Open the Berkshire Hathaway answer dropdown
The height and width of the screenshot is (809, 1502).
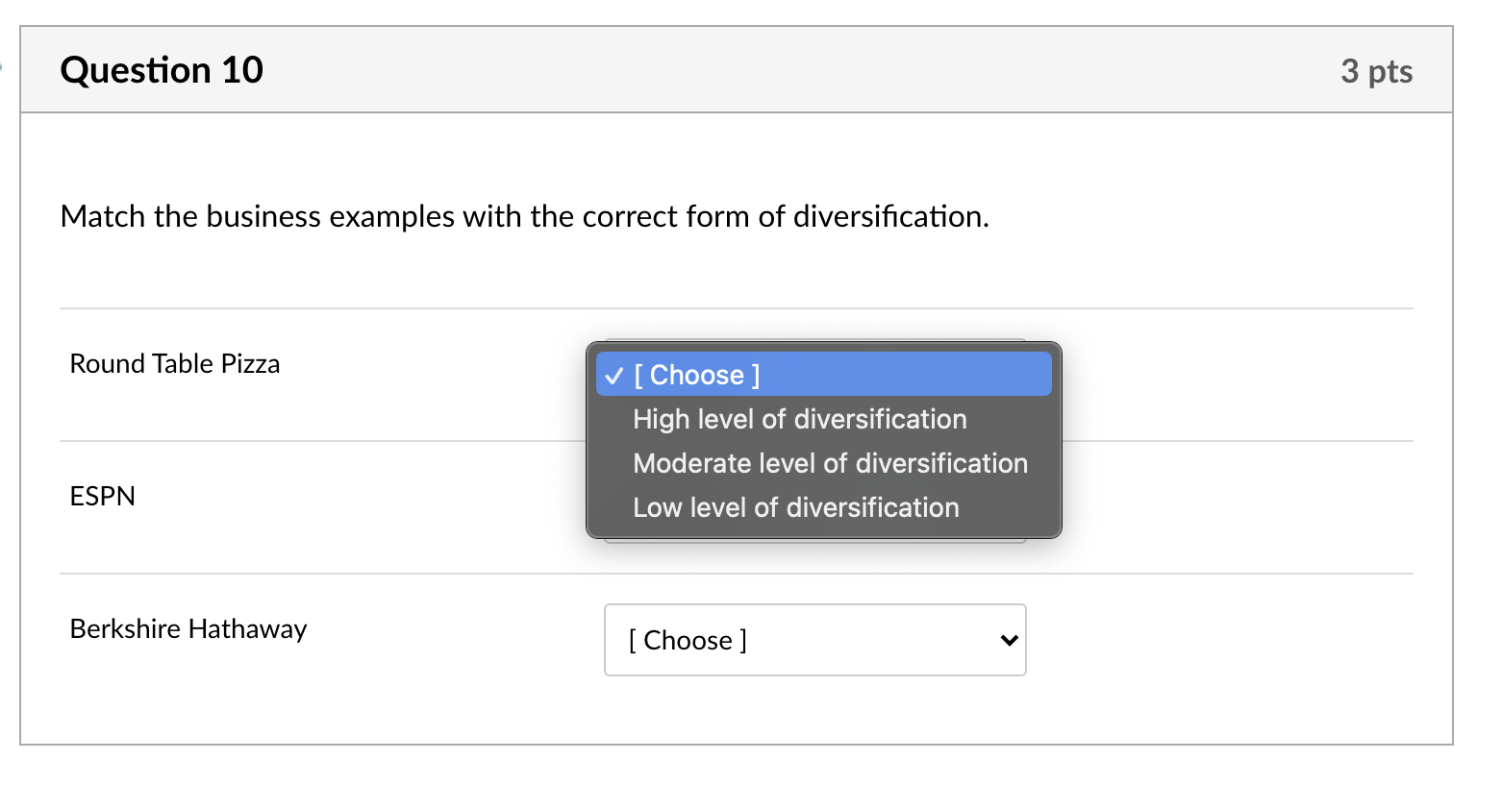pos(814,640)
